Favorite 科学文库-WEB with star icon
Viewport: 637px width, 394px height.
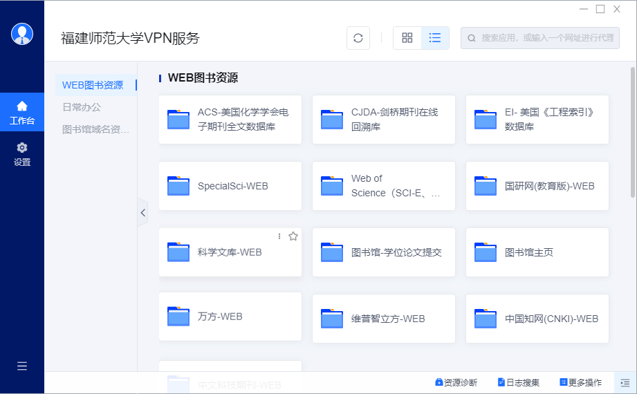[x=293, y=236]
